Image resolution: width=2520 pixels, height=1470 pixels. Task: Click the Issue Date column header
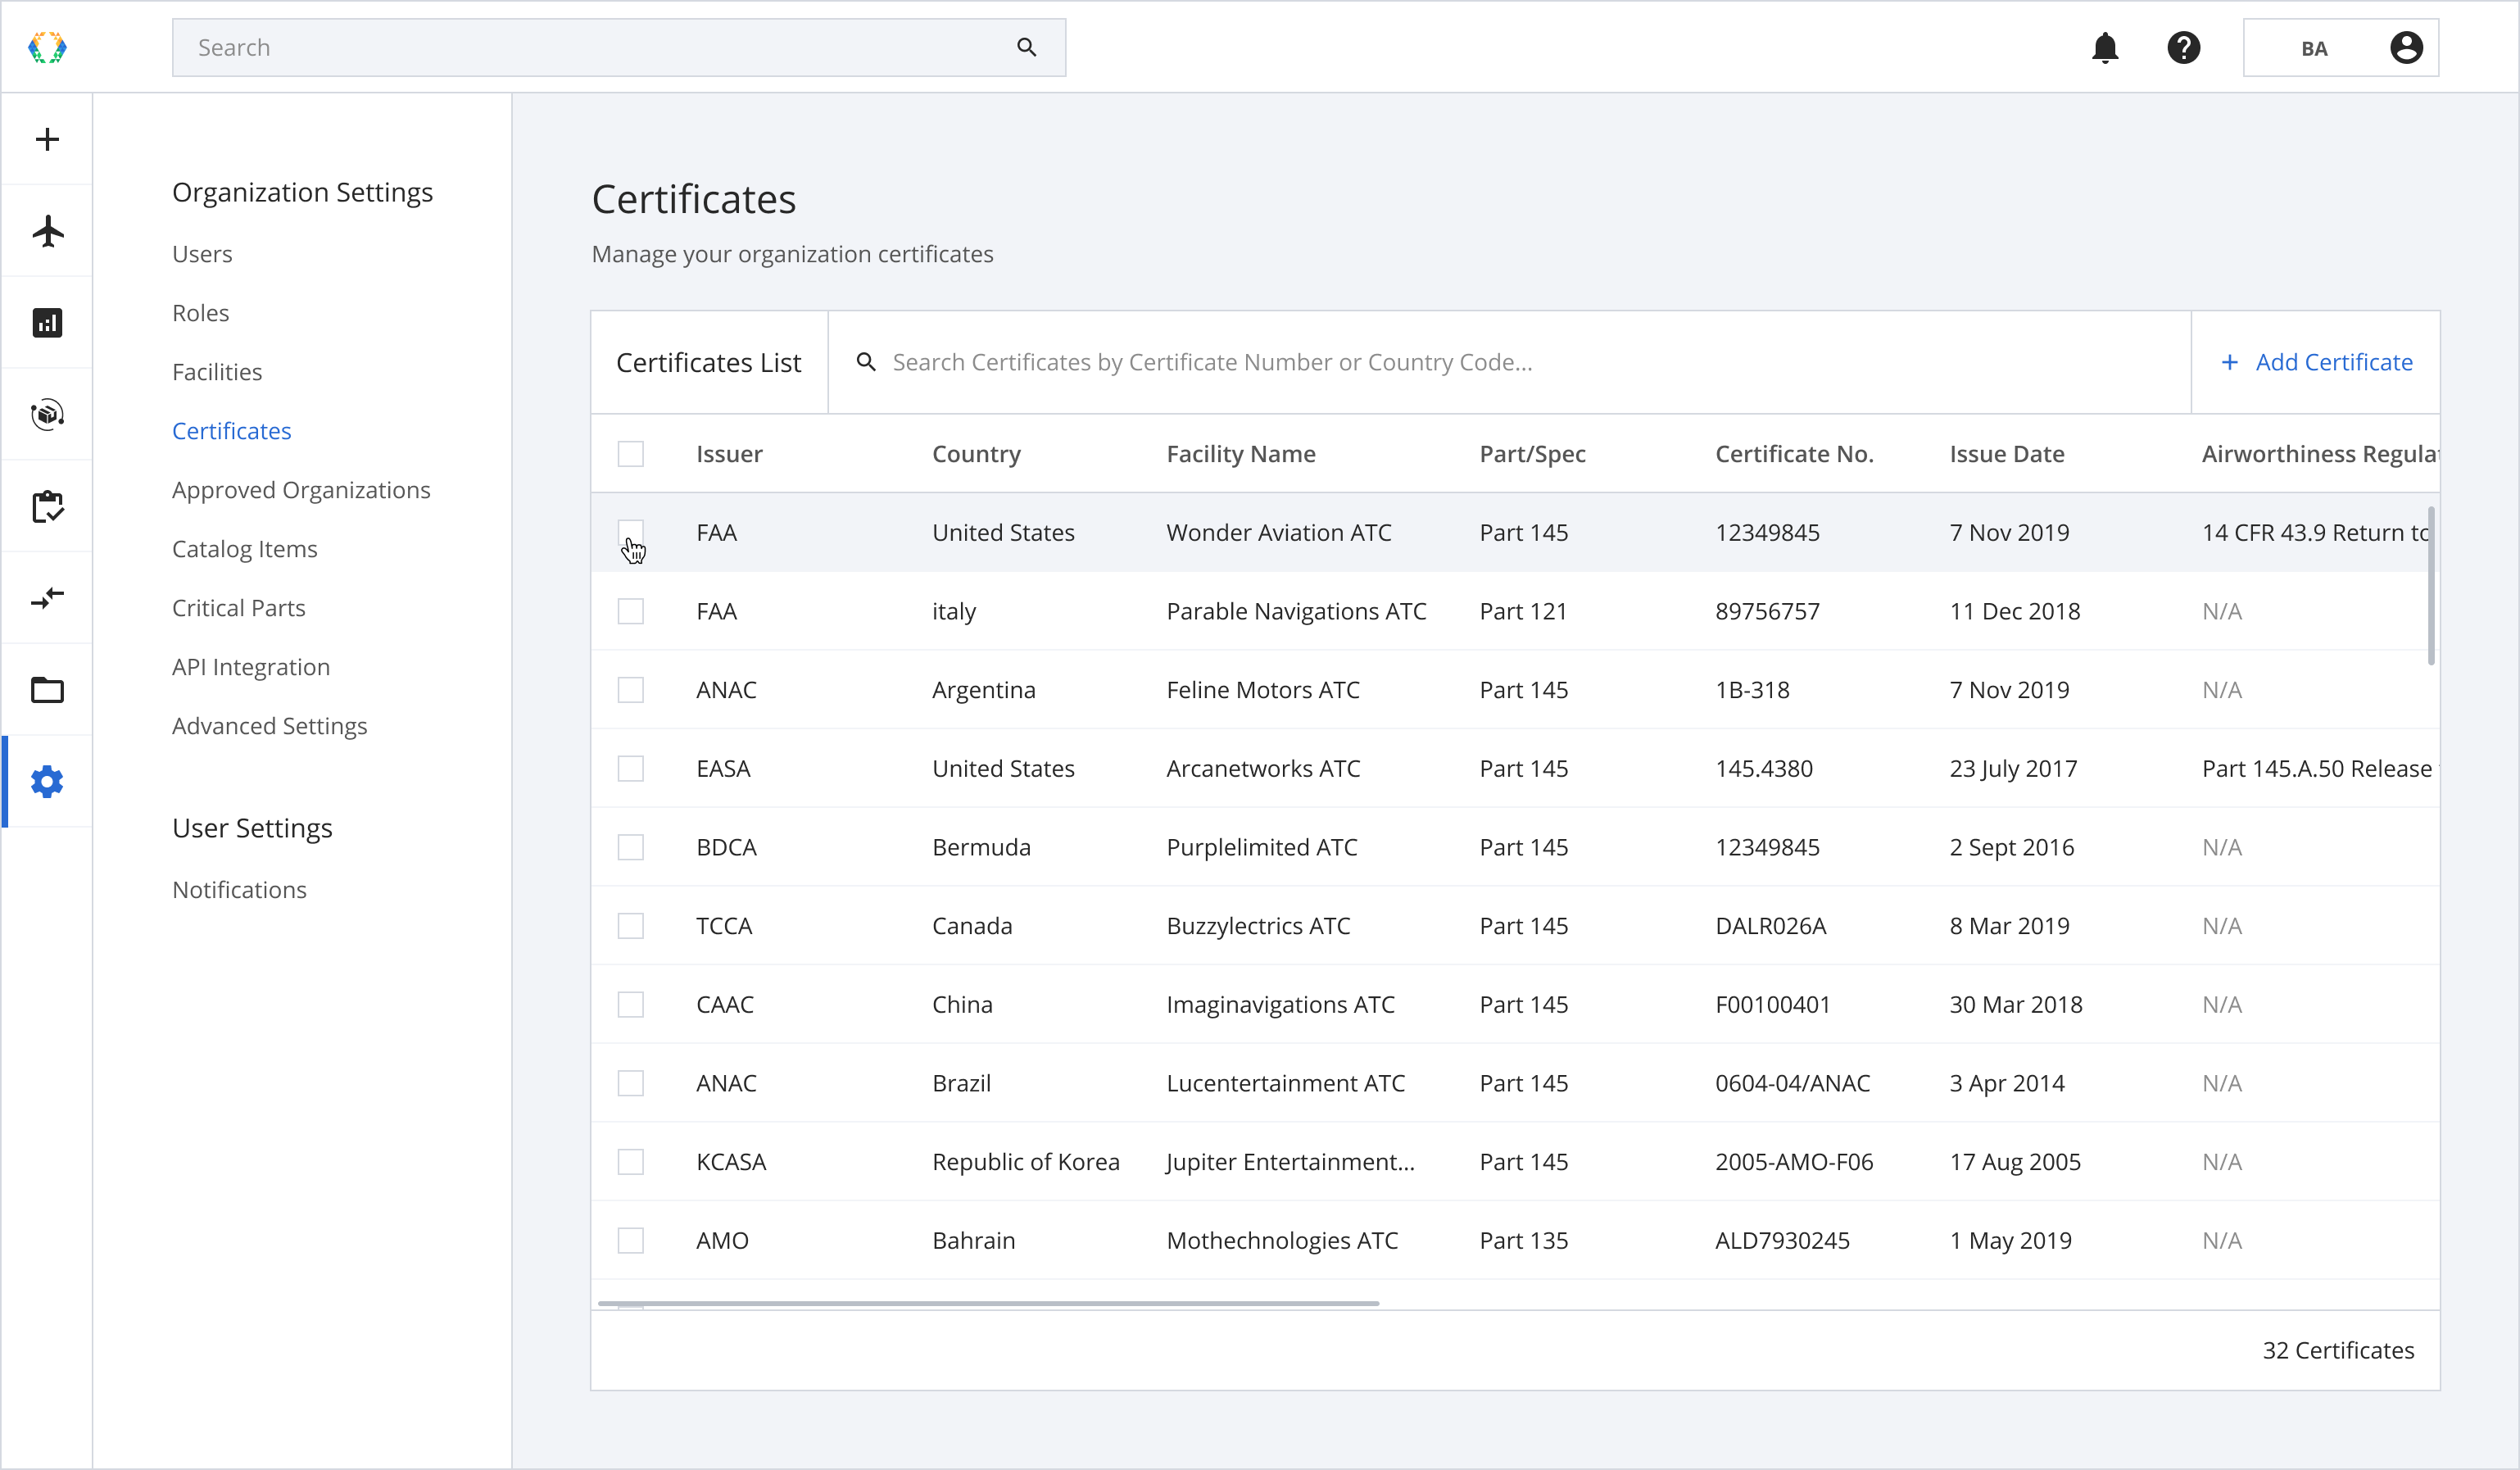[2007, 454]
